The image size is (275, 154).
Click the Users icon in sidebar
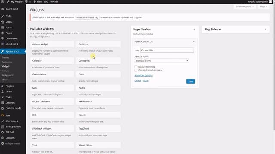[x=3, y=92]
